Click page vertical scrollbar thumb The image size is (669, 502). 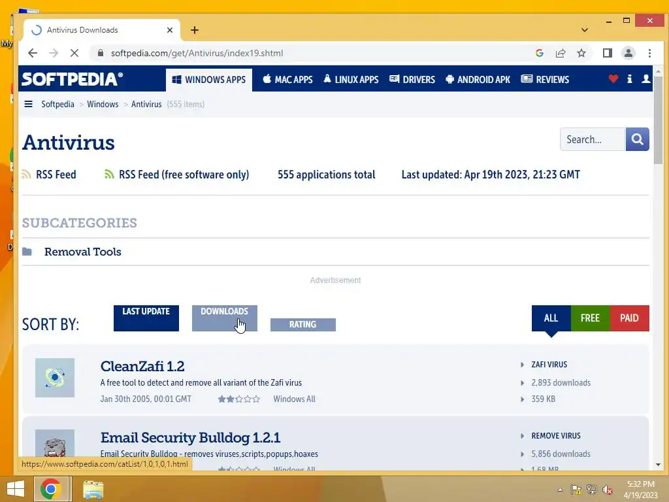658,120
